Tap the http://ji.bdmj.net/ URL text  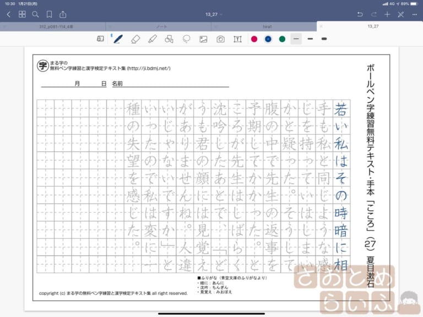(149, 68)
